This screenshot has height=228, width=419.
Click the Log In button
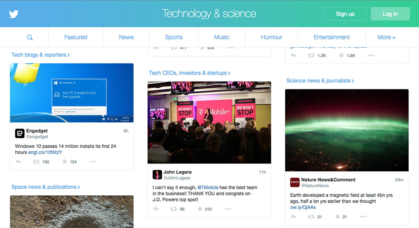(x=390, y=14)
